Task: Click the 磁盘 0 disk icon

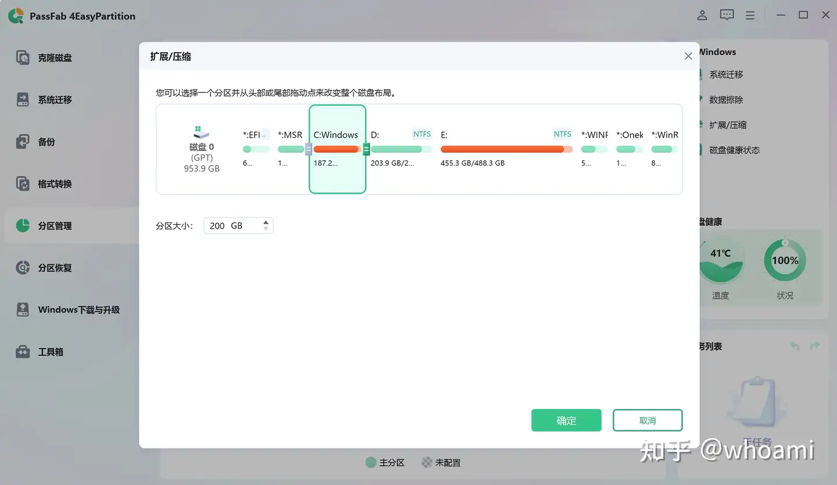Action: pyautogui.click(x=202, y=132)
